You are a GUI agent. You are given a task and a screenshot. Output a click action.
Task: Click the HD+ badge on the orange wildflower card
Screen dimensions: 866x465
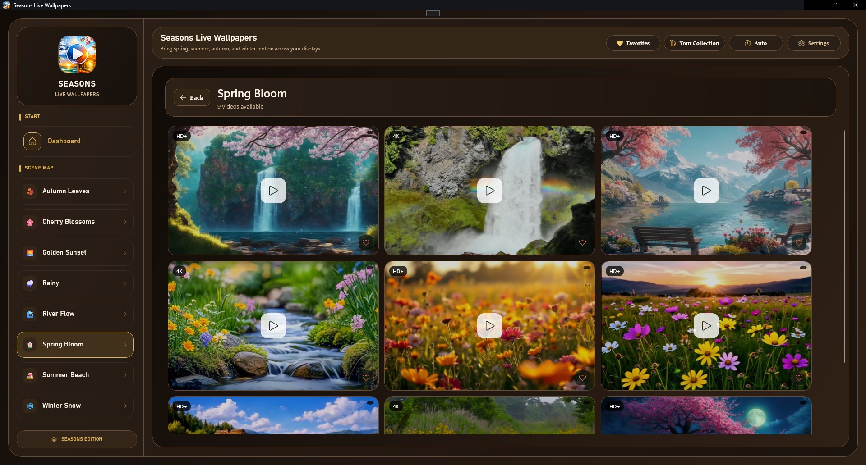click(x=398, y=271)
